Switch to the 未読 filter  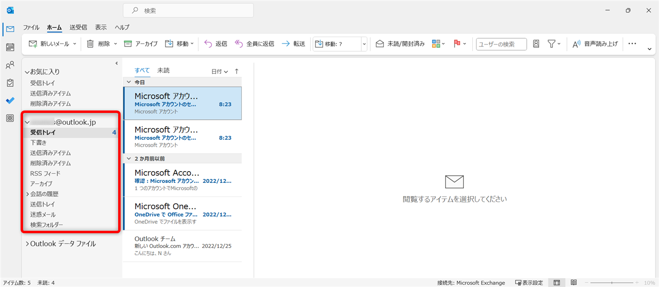click(163, 70)
